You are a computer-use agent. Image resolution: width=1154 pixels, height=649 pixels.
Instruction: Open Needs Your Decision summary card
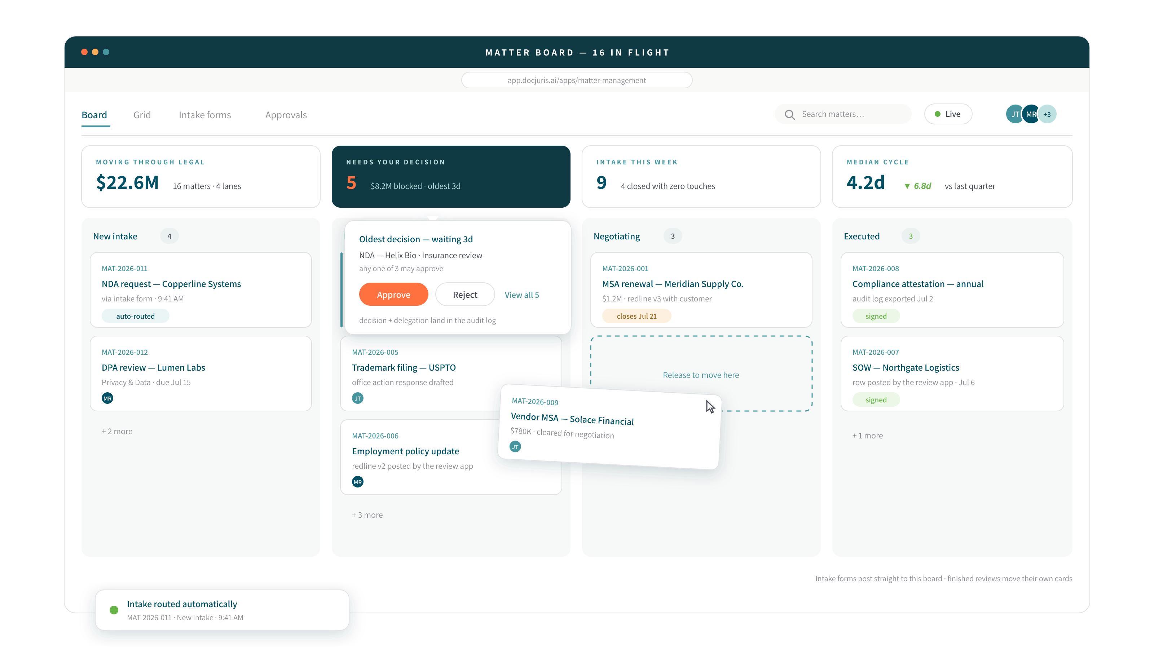451,176
